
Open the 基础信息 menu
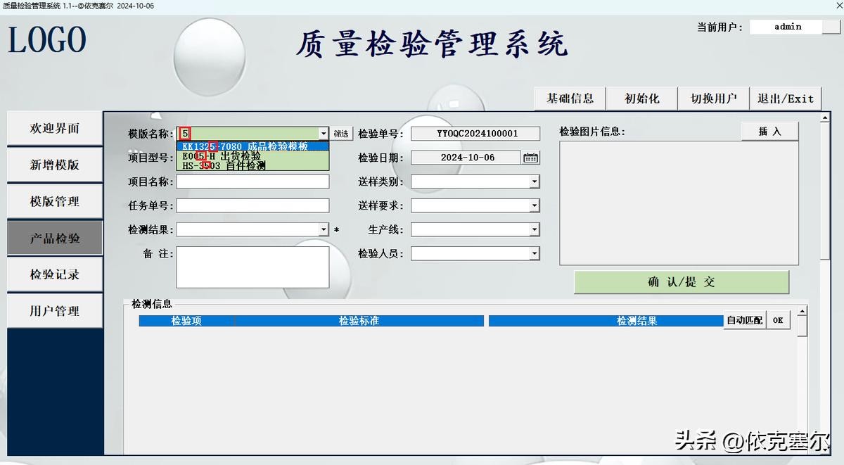[570, 98]
